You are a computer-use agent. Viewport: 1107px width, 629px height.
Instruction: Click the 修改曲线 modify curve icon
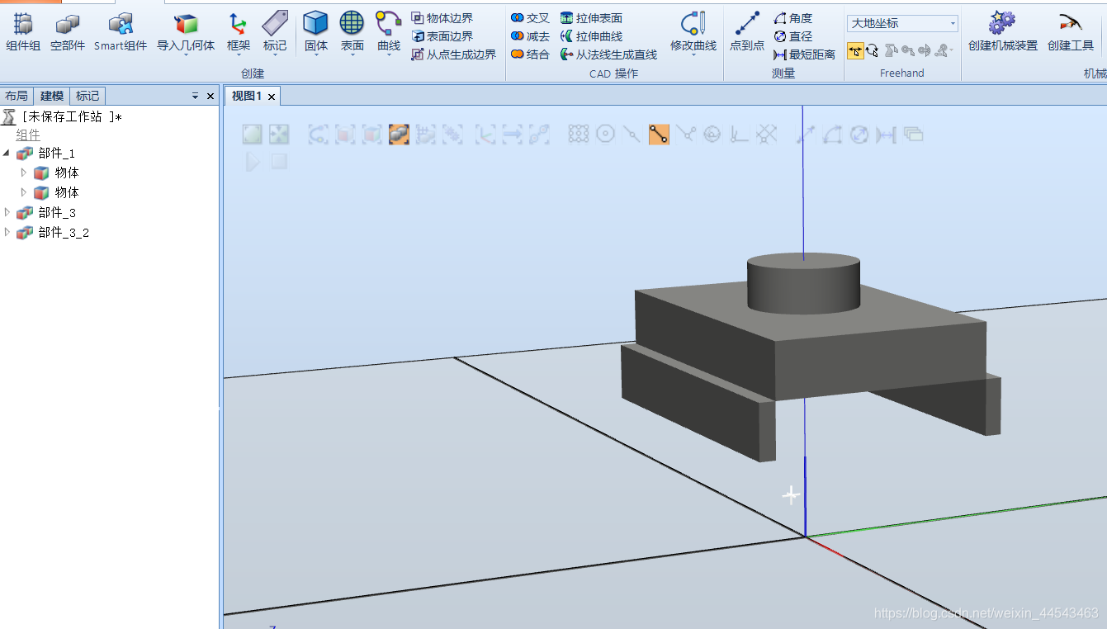(x=693, y=23)
